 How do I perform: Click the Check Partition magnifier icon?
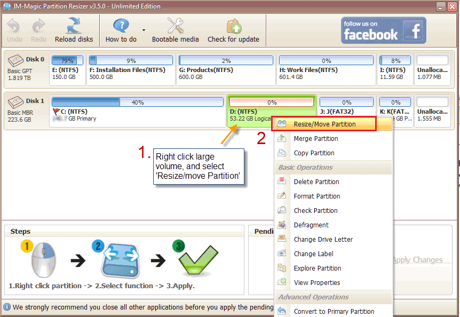click(x=282, y=210)
